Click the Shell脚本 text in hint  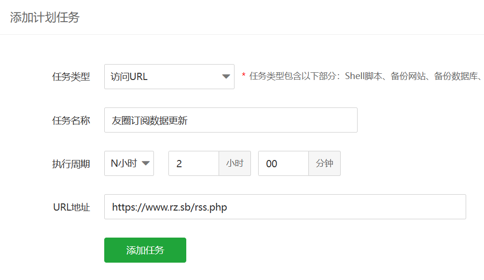point(363,76)
